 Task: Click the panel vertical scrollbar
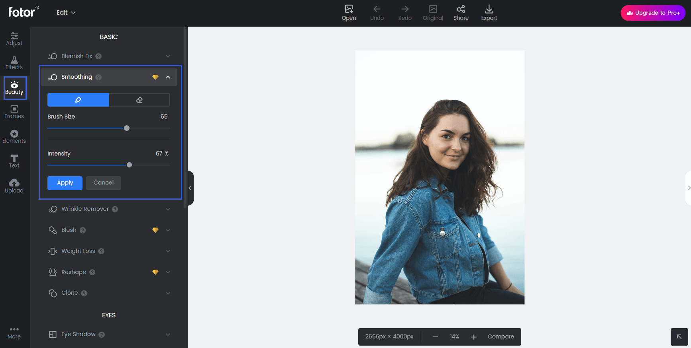point(185,117)
